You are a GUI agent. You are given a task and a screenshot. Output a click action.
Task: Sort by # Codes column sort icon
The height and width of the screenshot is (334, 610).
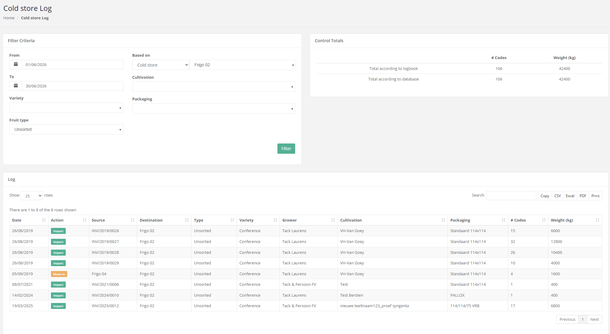click(x=544, y=220)
